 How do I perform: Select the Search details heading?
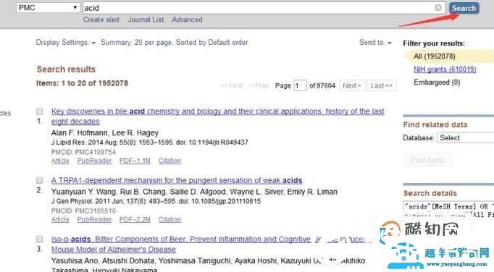(430, 193)
